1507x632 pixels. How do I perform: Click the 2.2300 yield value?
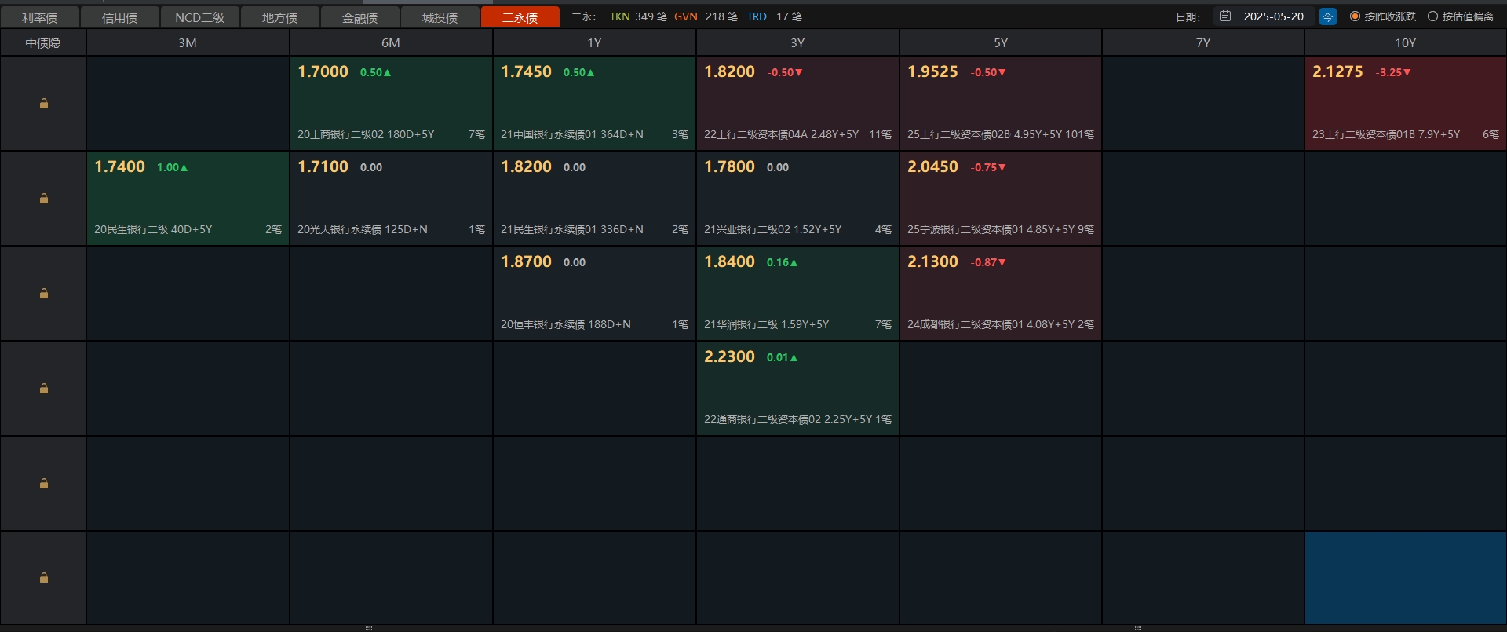click(x=729, y=356)
